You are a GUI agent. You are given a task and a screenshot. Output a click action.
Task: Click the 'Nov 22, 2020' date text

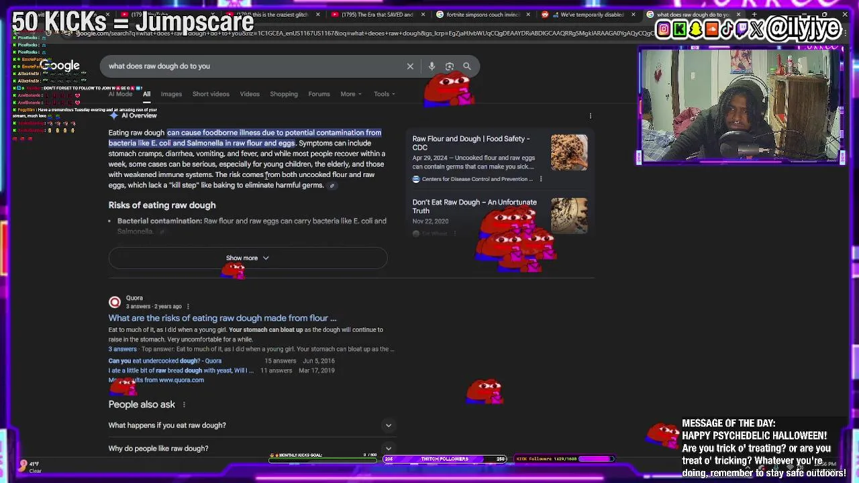(x=430, y=221)
